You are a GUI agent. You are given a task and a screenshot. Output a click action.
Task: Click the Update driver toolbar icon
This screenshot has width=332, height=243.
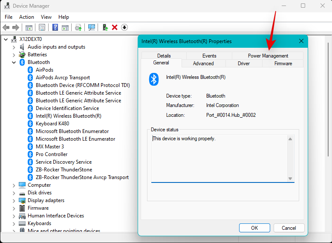pos(78,27)
